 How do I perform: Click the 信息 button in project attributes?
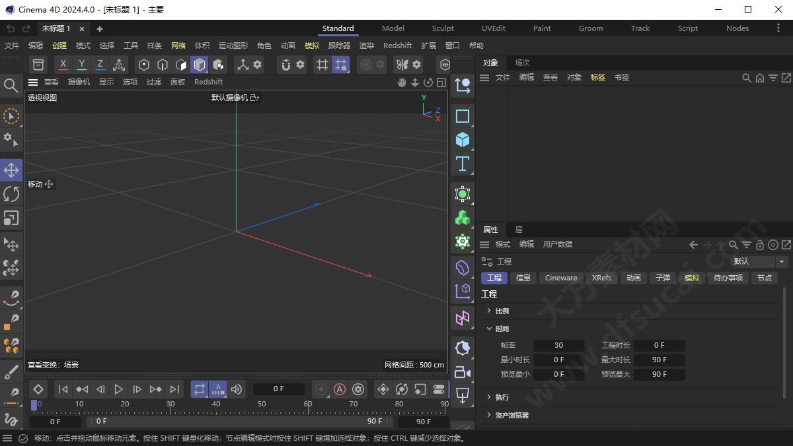(523, 278)
